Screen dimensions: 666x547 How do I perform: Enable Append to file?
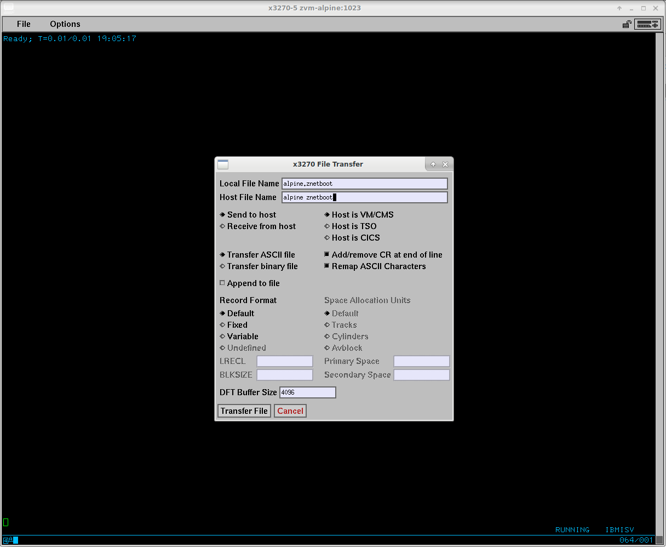point(250,283)
